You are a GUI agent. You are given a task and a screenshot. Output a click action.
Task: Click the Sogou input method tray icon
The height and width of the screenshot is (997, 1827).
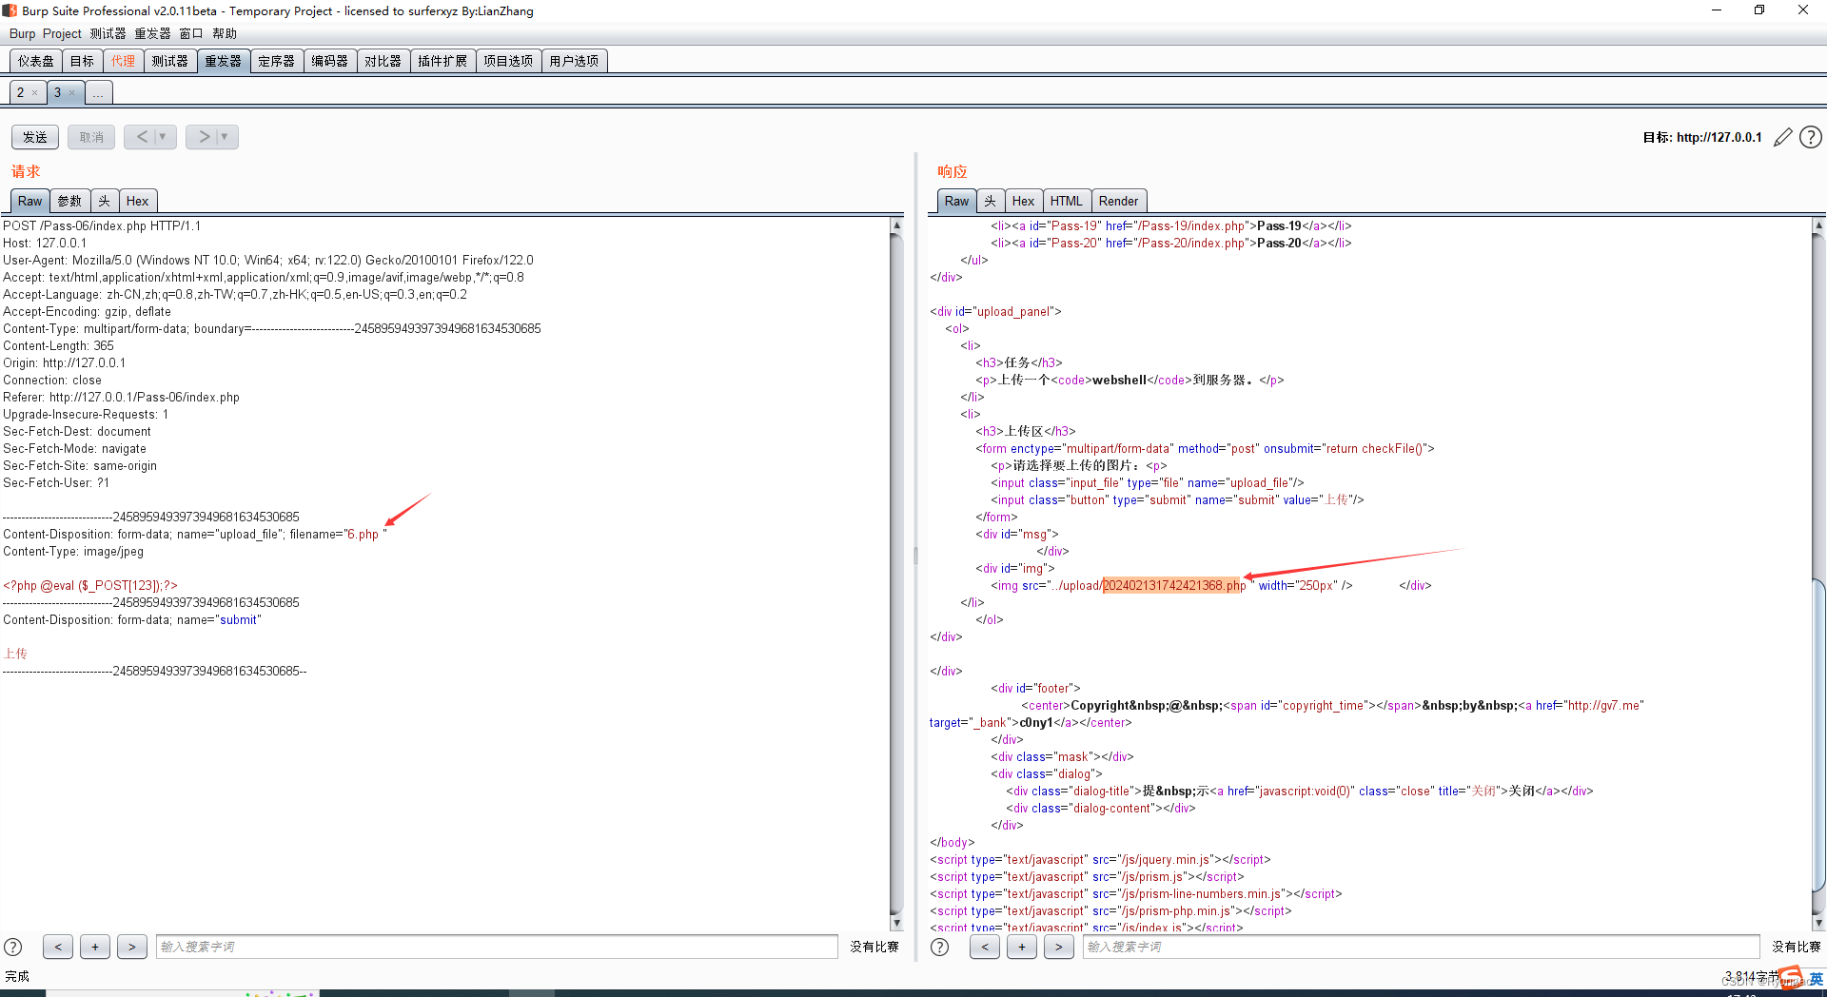tap(1791, 977)
